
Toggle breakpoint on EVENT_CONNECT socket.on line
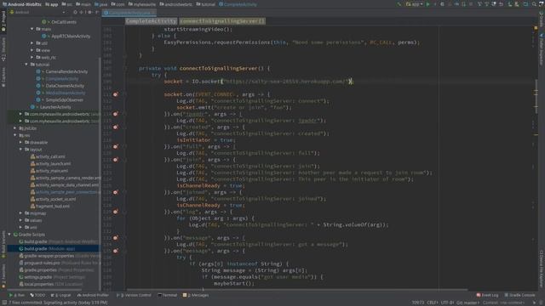116,94
